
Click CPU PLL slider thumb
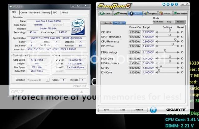(170, 30)
